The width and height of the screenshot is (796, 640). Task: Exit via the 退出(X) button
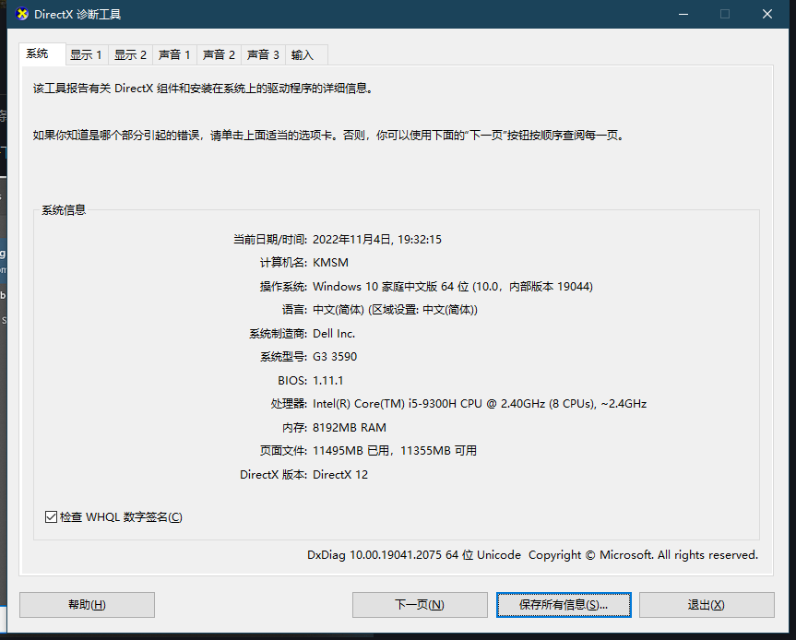(x=707, y=605)
